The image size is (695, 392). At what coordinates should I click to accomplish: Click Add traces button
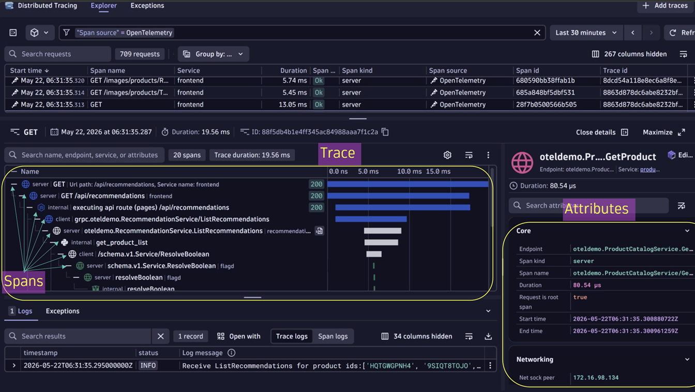tap(666, 6)
